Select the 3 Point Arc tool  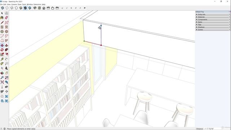2,40
